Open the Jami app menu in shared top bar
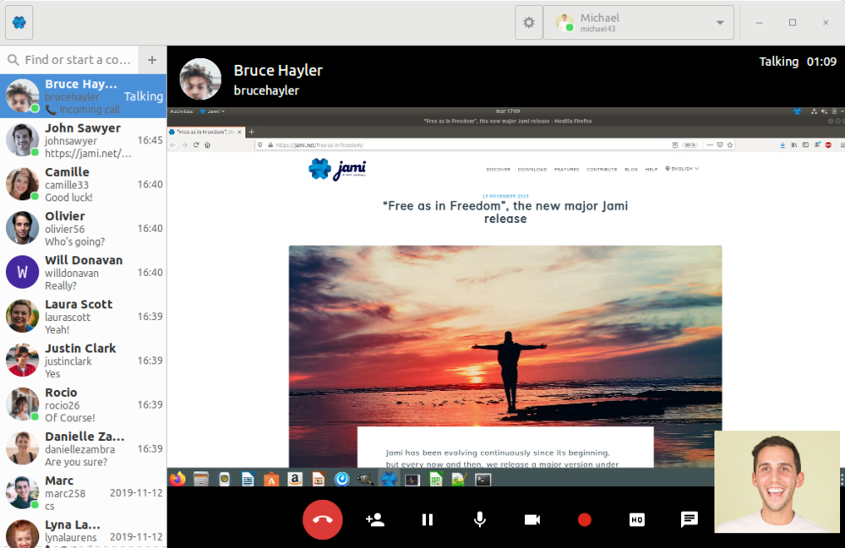Viewport: 845px width, 548px height. pos(212,111)
